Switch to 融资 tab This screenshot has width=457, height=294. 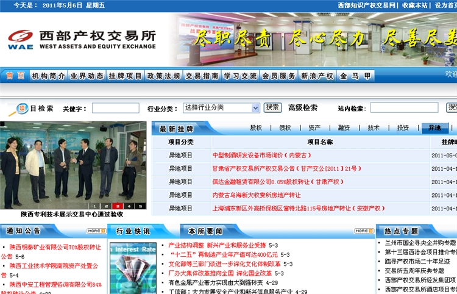pos(344,127)
